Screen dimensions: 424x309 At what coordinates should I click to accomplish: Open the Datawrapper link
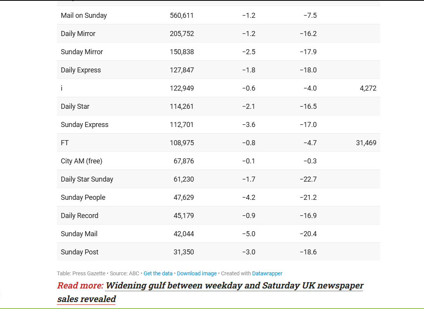tap(267, 273)
